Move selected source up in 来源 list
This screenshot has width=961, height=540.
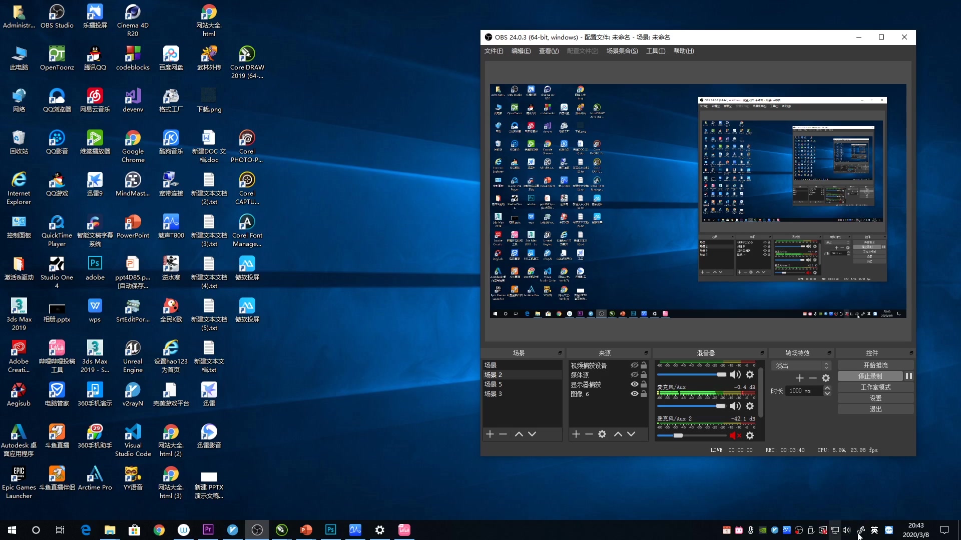coord(618,434)
